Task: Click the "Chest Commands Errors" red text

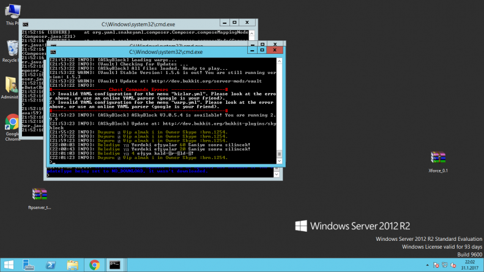Action: coord(138,89)
